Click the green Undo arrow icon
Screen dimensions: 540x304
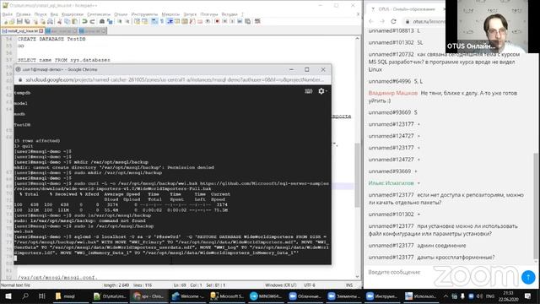84,21
